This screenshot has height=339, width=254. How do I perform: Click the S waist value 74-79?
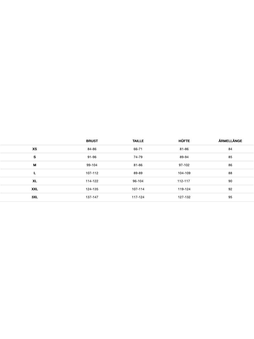(138, 157)
